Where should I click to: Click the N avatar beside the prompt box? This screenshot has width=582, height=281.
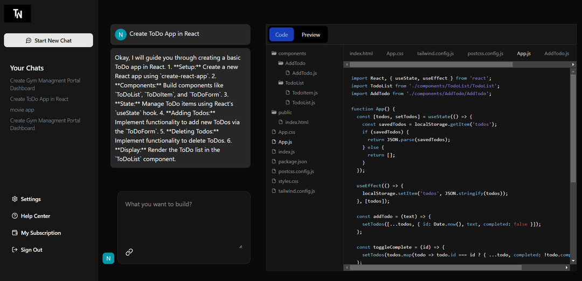(x=108, y=258)
